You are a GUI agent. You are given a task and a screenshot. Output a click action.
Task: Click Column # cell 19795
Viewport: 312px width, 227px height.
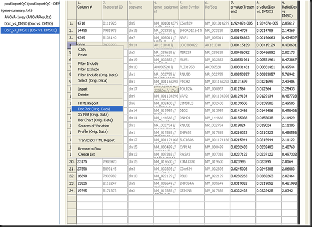coord(90,191)
